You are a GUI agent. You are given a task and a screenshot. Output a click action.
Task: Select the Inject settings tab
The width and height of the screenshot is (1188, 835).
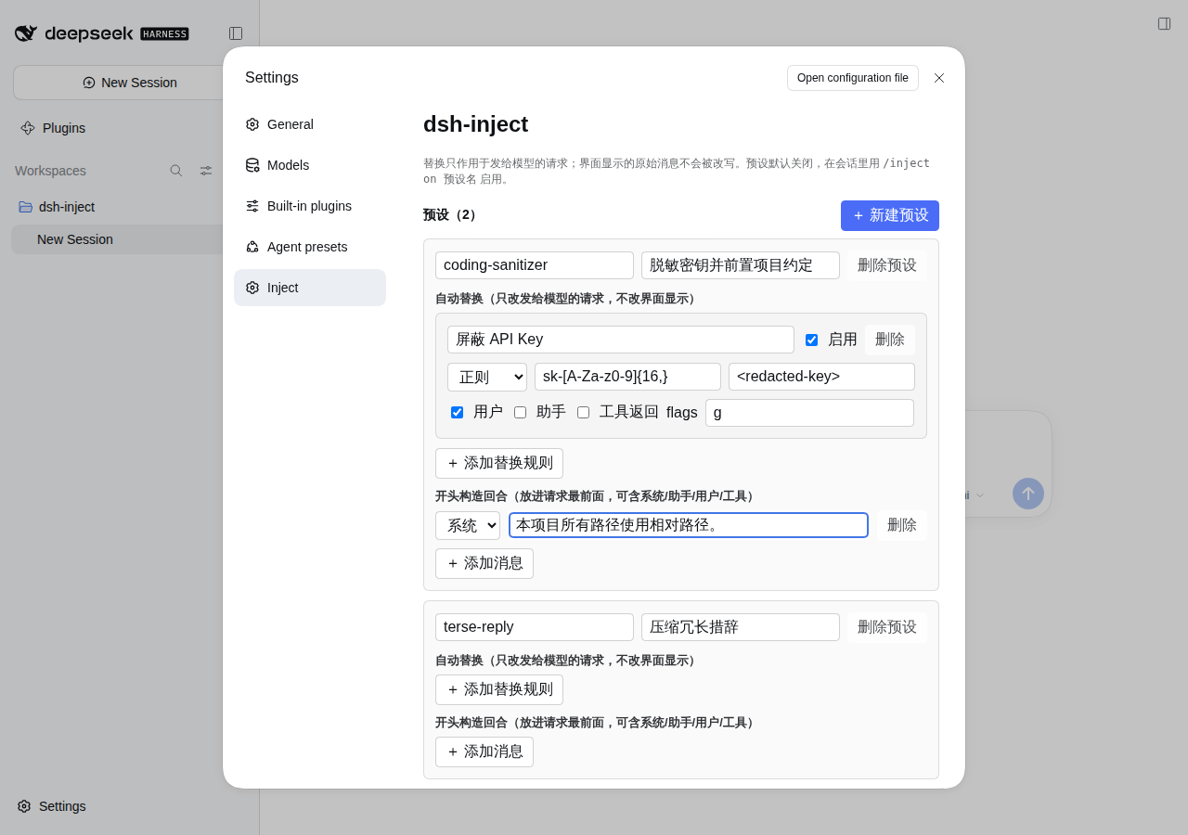point(310,288)
